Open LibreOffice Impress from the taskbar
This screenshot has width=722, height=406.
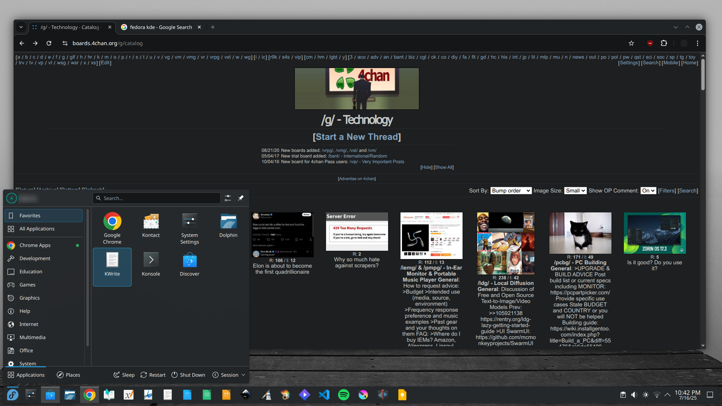(x=226, y=395)
